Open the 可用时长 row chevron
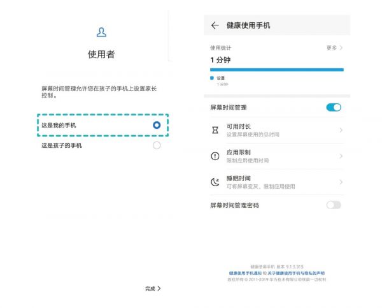 click(x=341, y=130)
